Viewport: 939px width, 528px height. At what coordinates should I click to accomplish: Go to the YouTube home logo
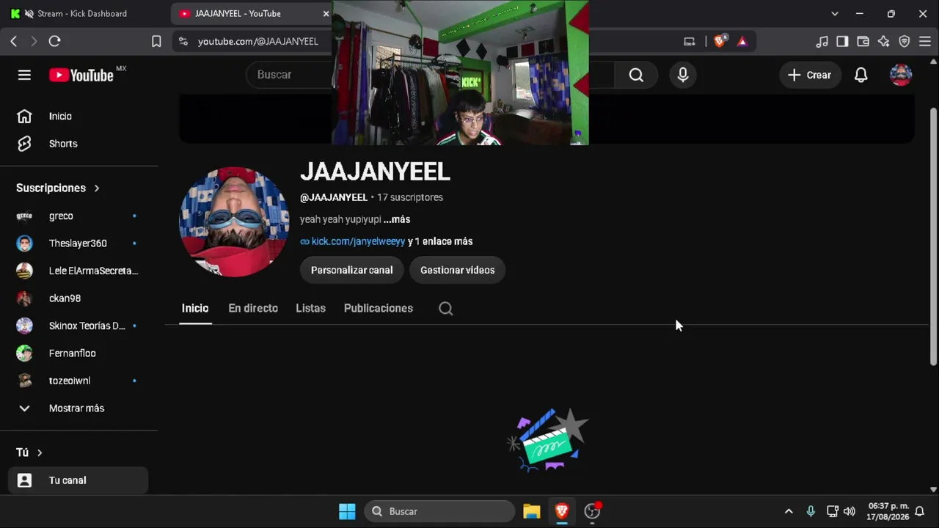click(x=81, y=75)
